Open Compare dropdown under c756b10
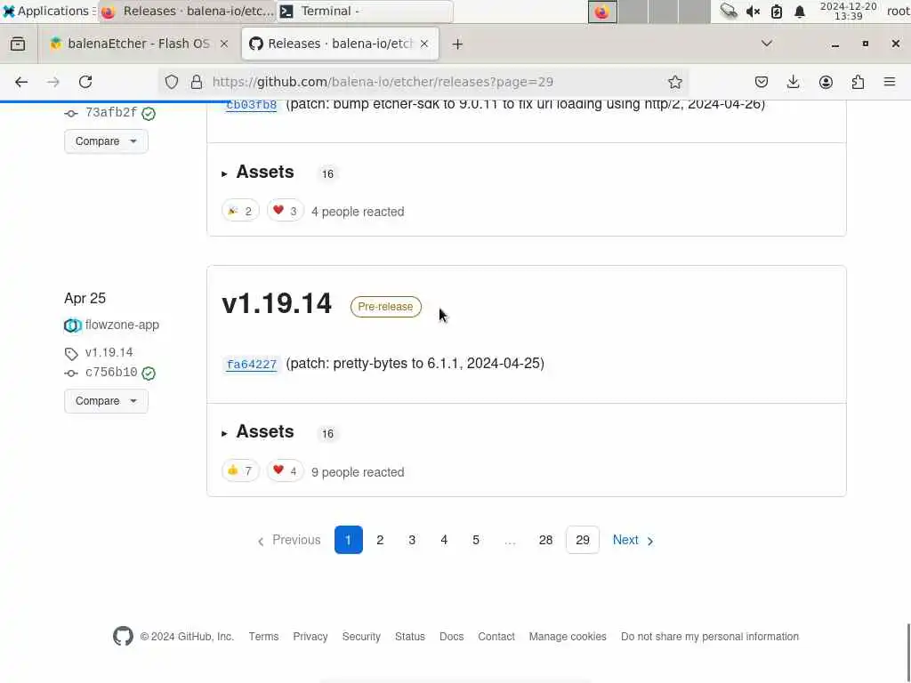The height and width of the screenshot is (683, 911). click(106, 401)
